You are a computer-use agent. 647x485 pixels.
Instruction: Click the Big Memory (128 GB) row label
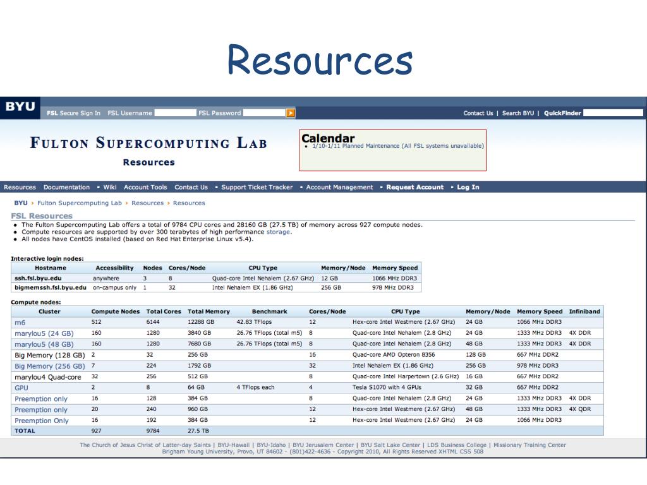pos(50,355)
